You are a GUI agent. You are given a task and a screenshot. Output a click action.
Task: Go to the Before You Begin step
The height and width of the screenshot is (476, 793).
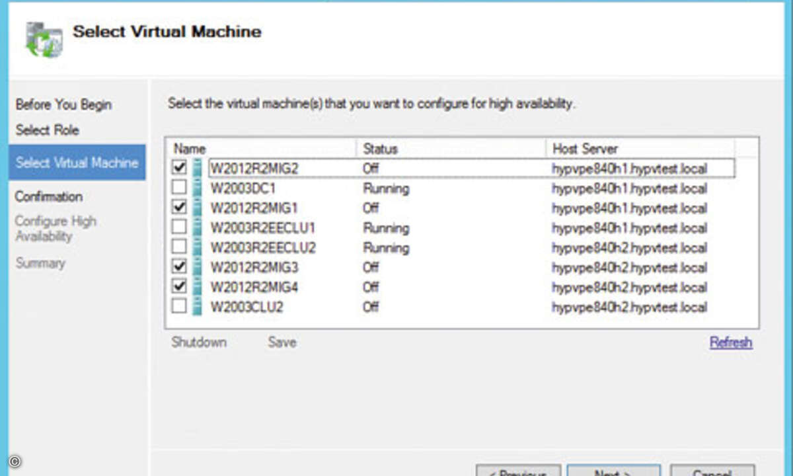[x=63, y=104]
